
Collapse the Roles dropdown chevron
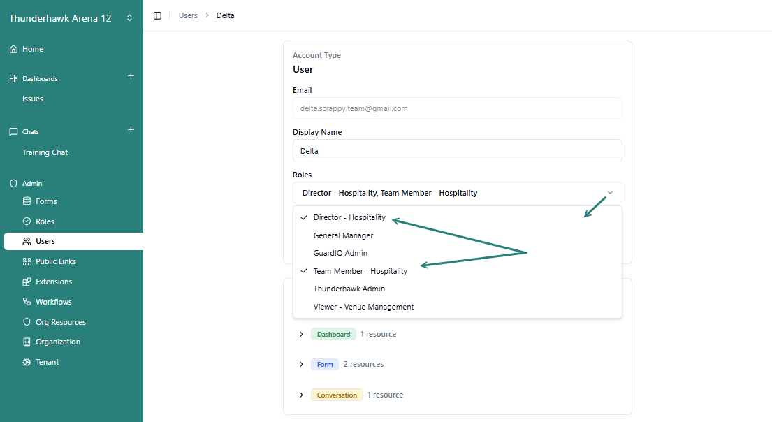coord(610,193)
